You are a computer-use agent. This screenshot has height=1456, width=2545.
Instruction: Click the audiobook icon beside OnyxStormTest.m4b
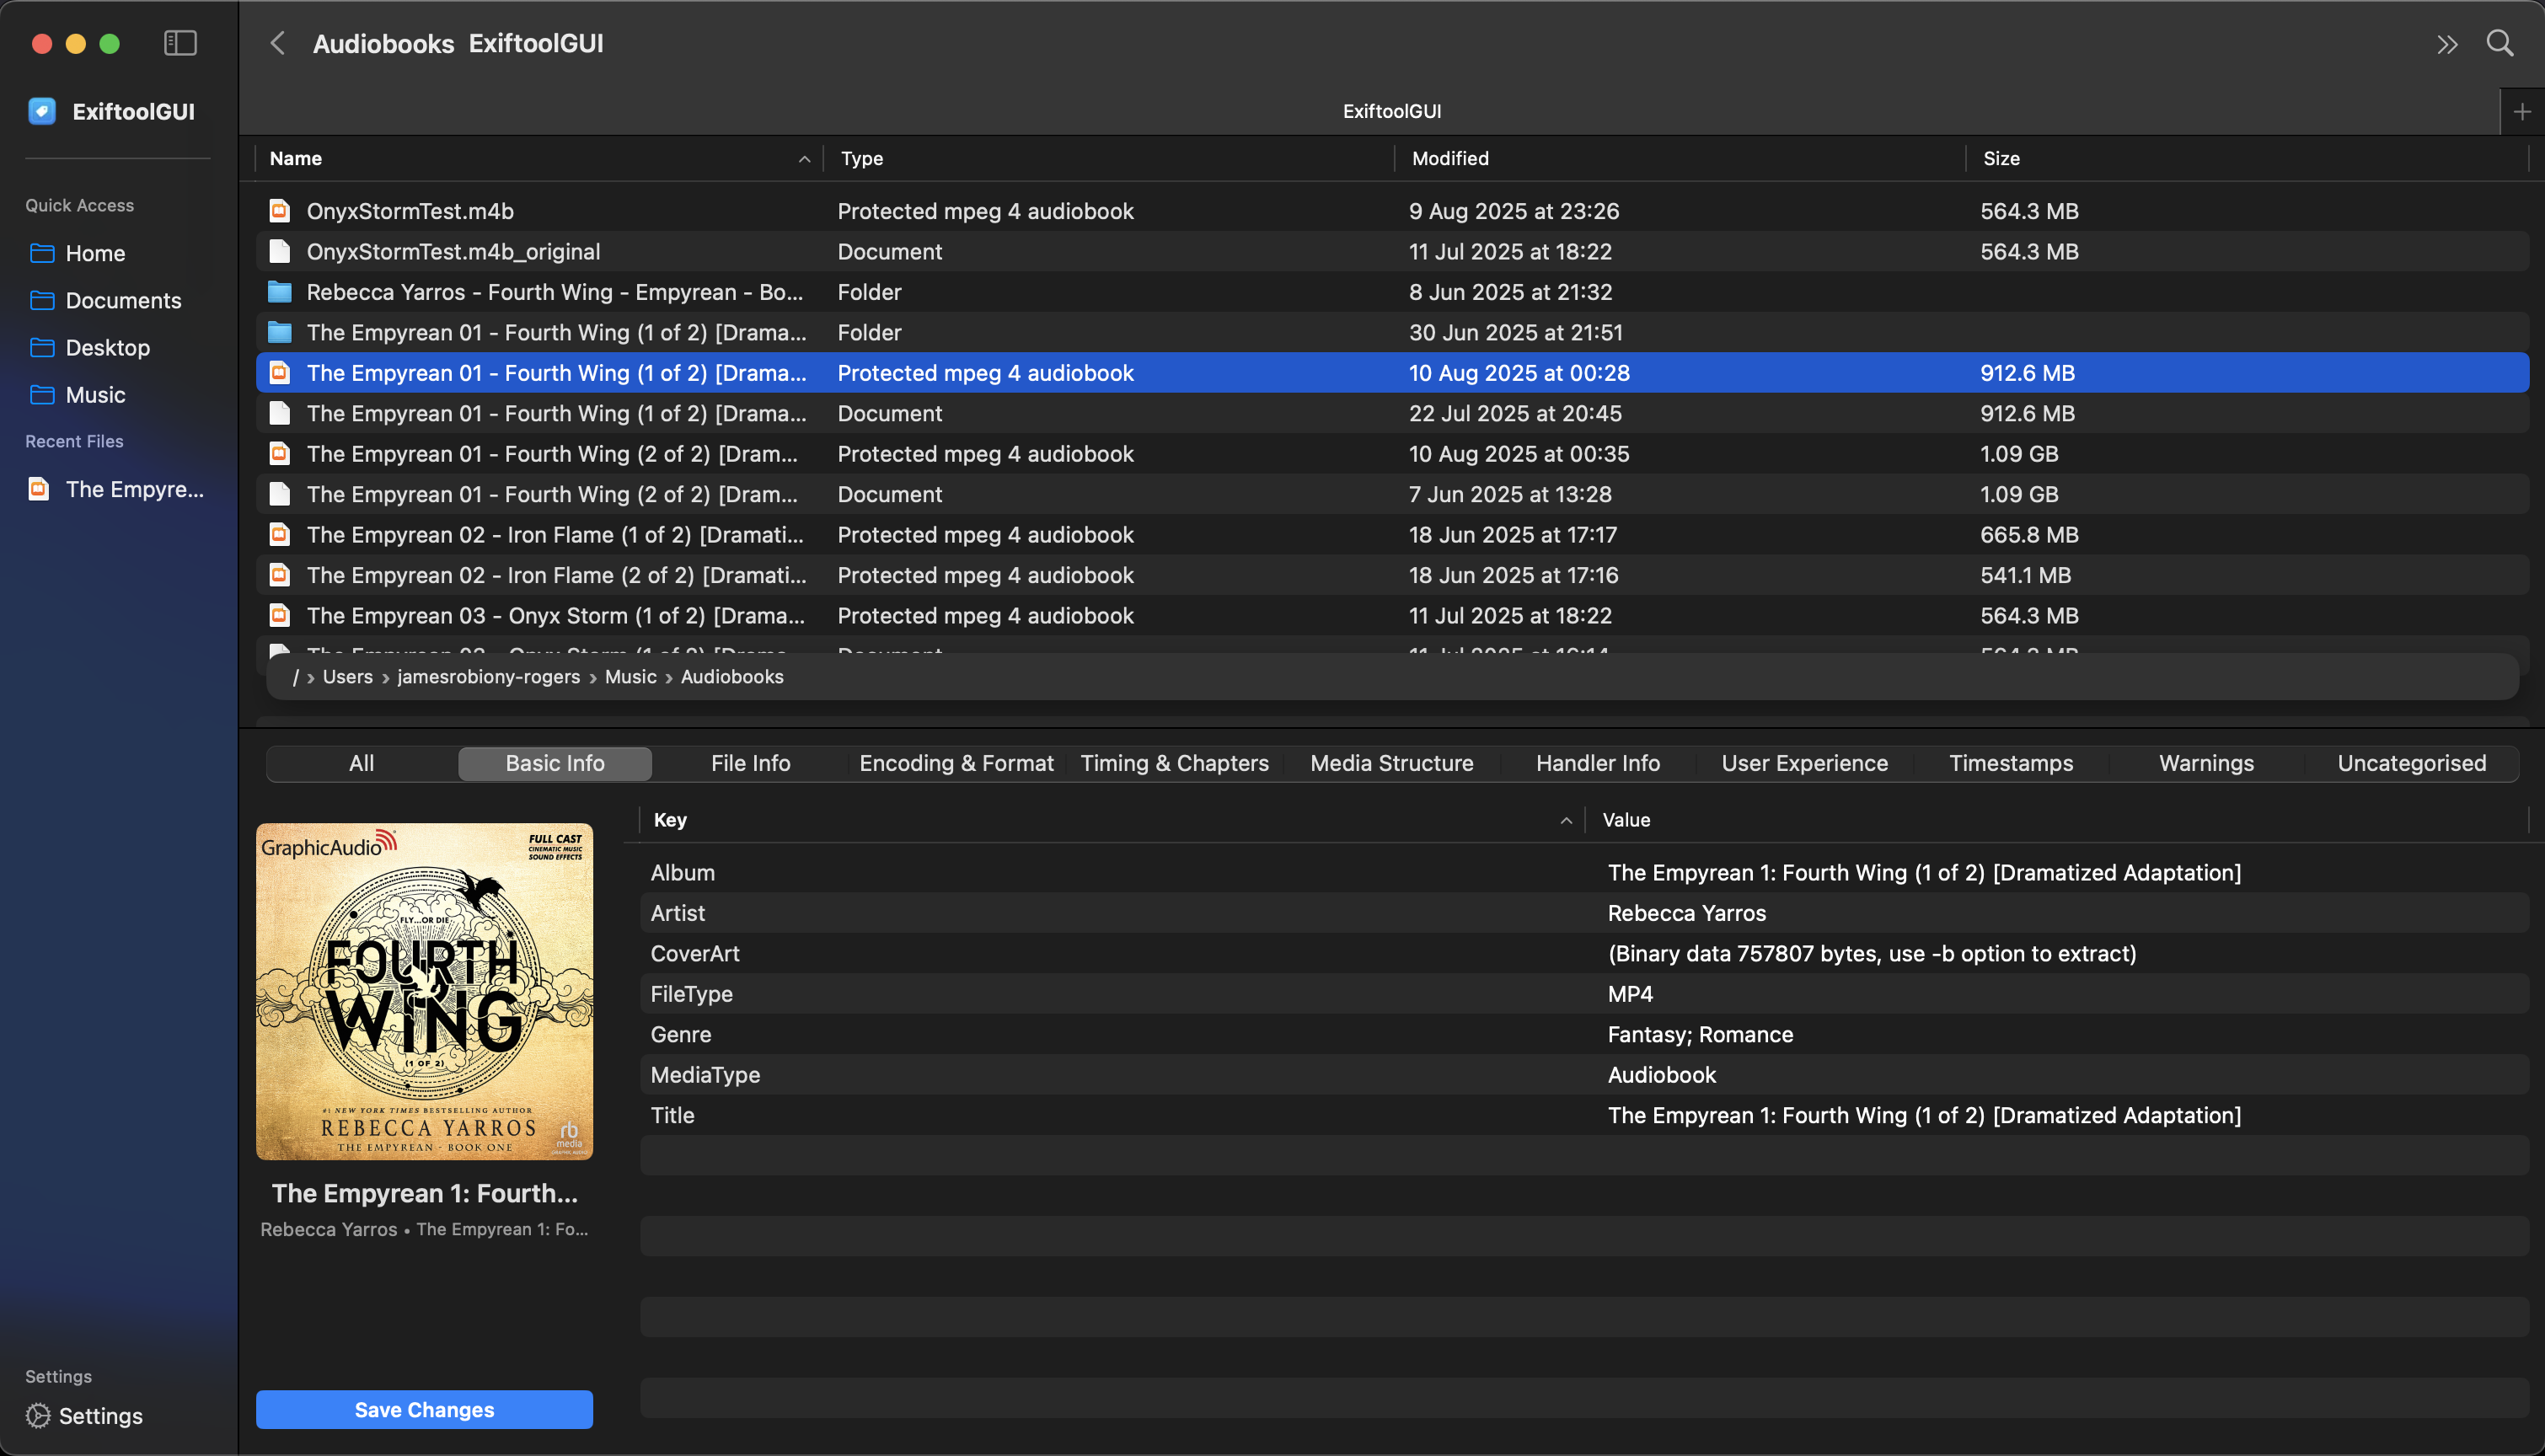(x=279, y=211)
